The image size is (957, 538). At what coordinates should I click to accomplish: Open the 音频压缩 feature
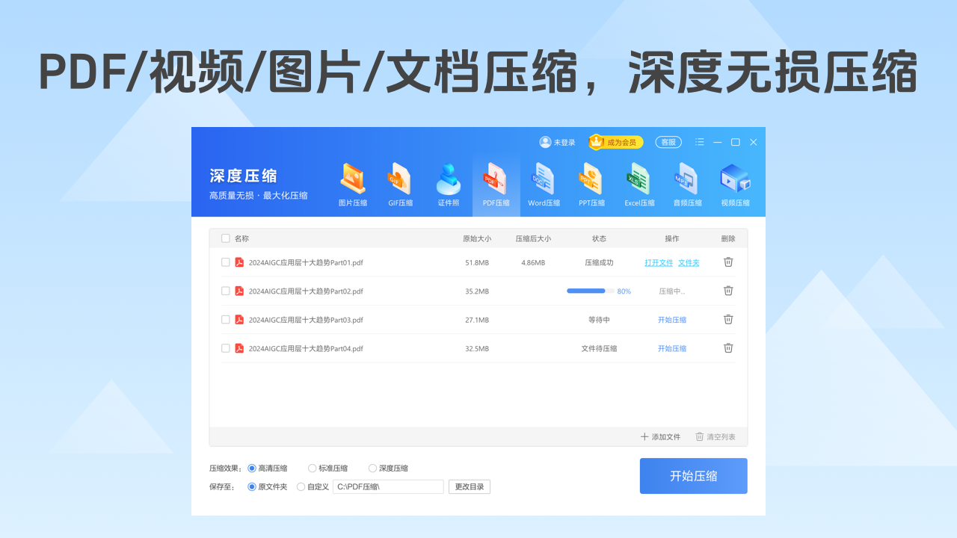[x=686, y=182]
